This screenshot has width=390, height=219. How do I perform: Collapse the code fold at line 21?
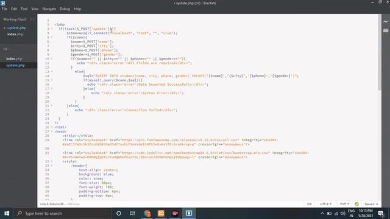pyautogui.click(x=52, y=106)
